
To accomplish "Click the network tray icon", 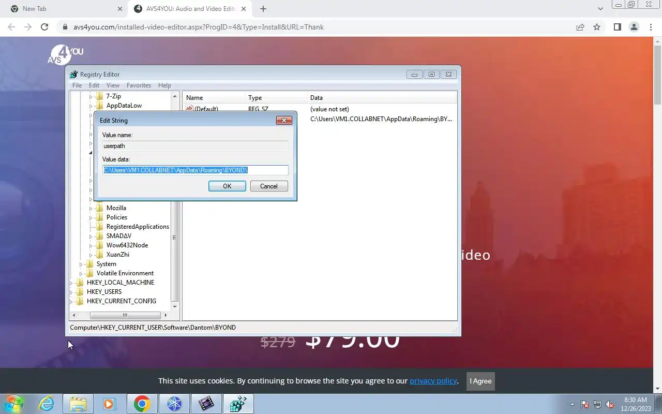I will [x=597, y=404].
